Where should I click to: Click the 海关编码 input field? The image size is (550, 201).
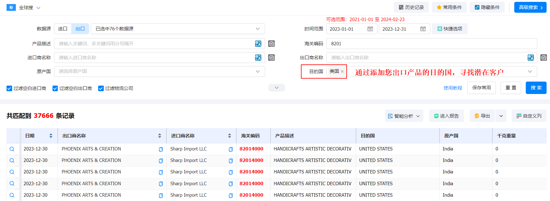(431, 44)
